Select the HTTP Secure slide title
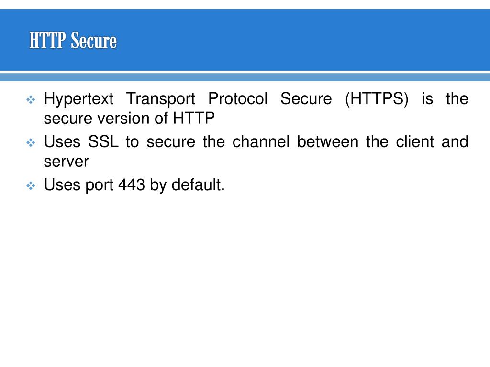The width and height of the screenshot is (490, 367). (x=73, y=40)
